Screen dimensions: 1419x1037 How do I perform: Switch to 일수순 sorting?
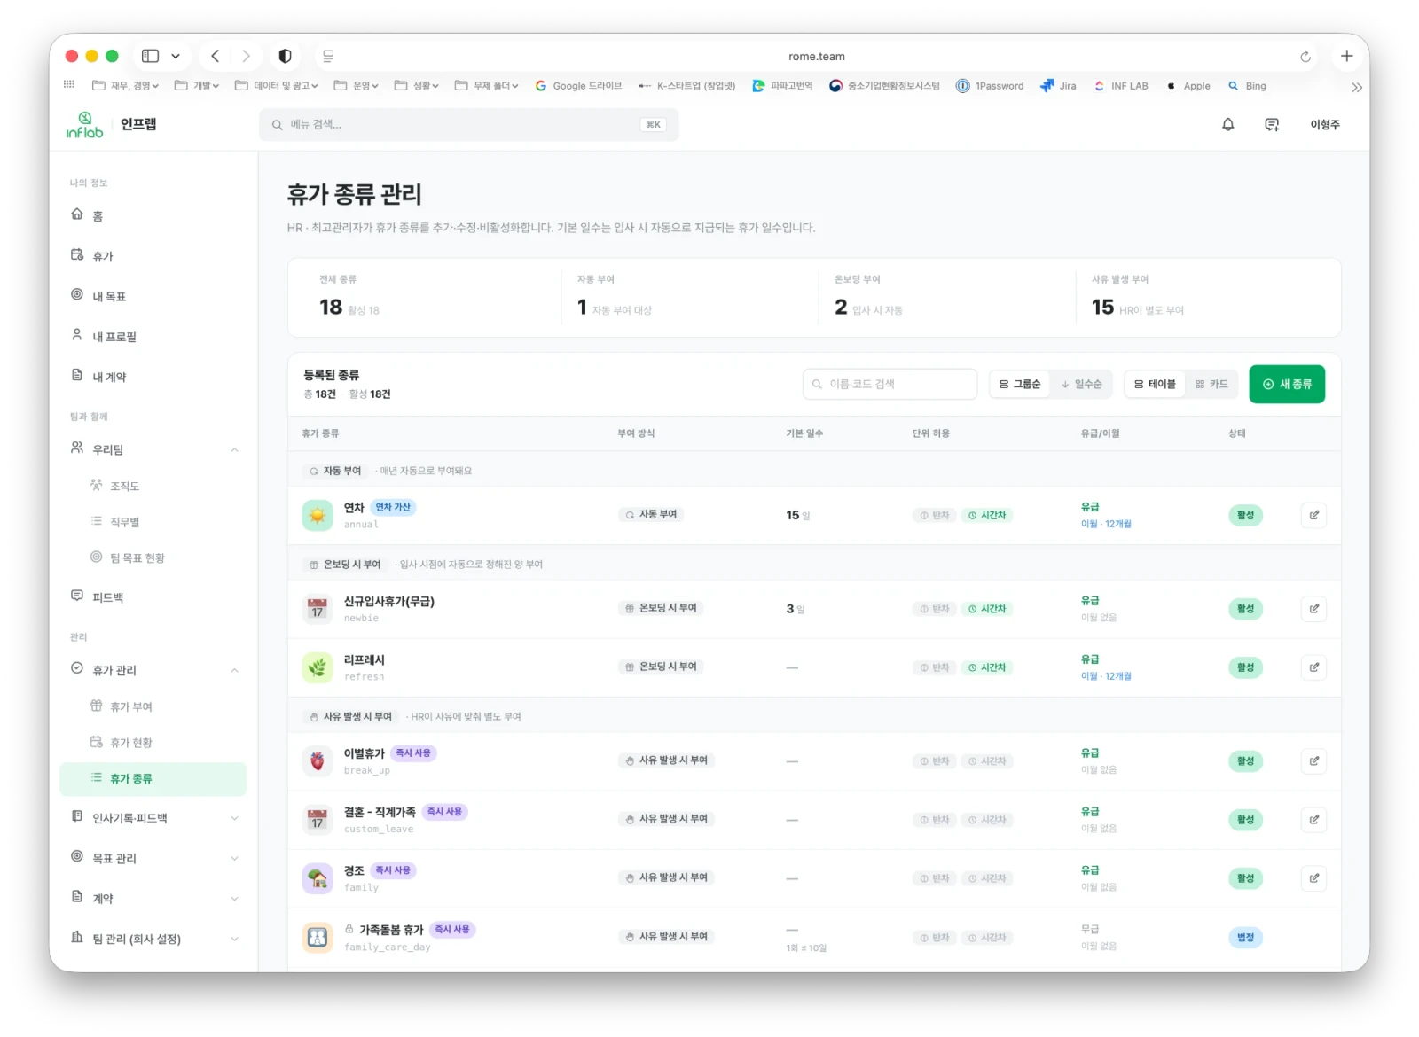click(1081, 384)
